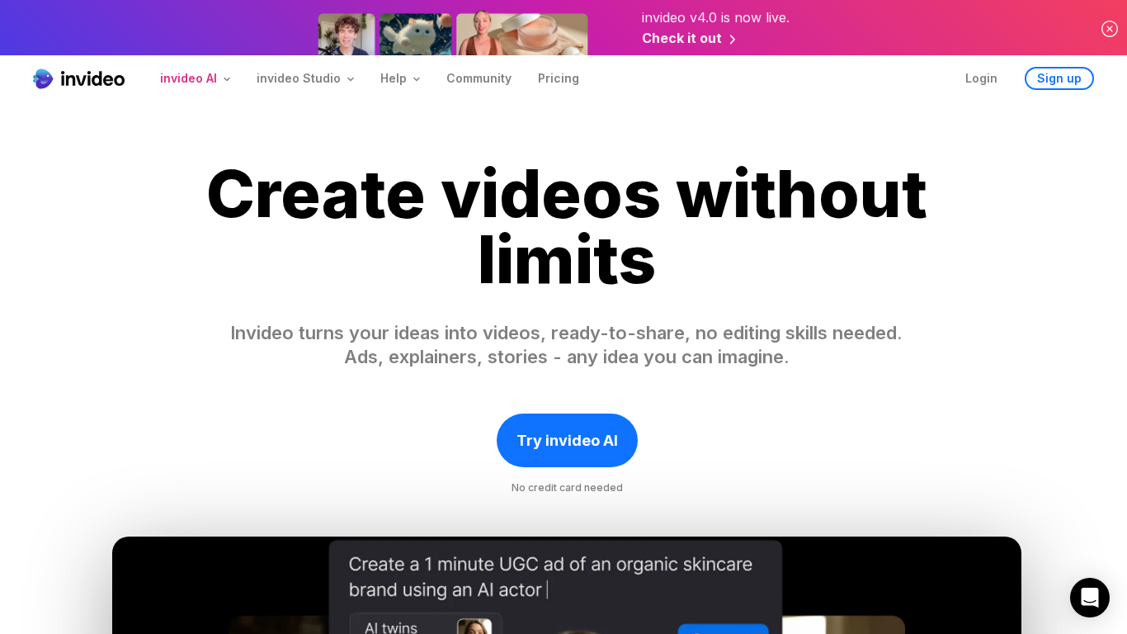Image resolution: width=1127 pixels, height=634 pixels.
Task: Click the Sign up button
Action: (x=1059, y=78)
